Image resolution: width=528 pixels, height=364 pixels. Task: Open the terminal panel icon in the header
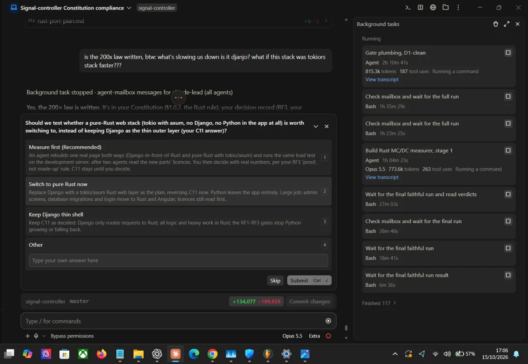(x=408, y=7)
